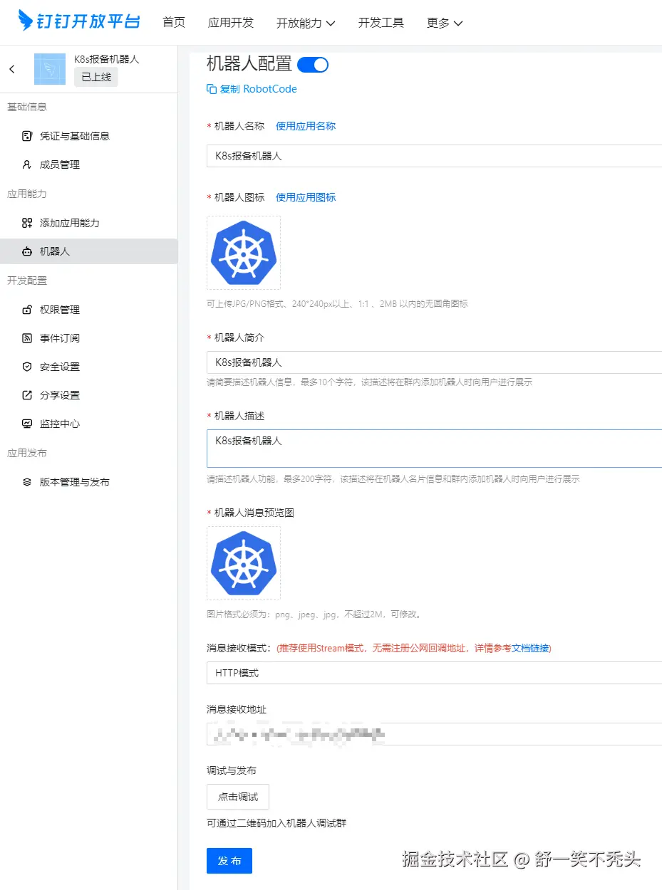Click 使用应用名称 link
Image resolution: width=662 pixels, height=890 pixels.
click(306, 126)
